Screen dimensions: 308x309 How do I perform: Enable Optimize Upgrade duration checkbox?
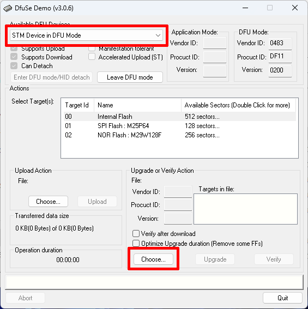[136, 244]
